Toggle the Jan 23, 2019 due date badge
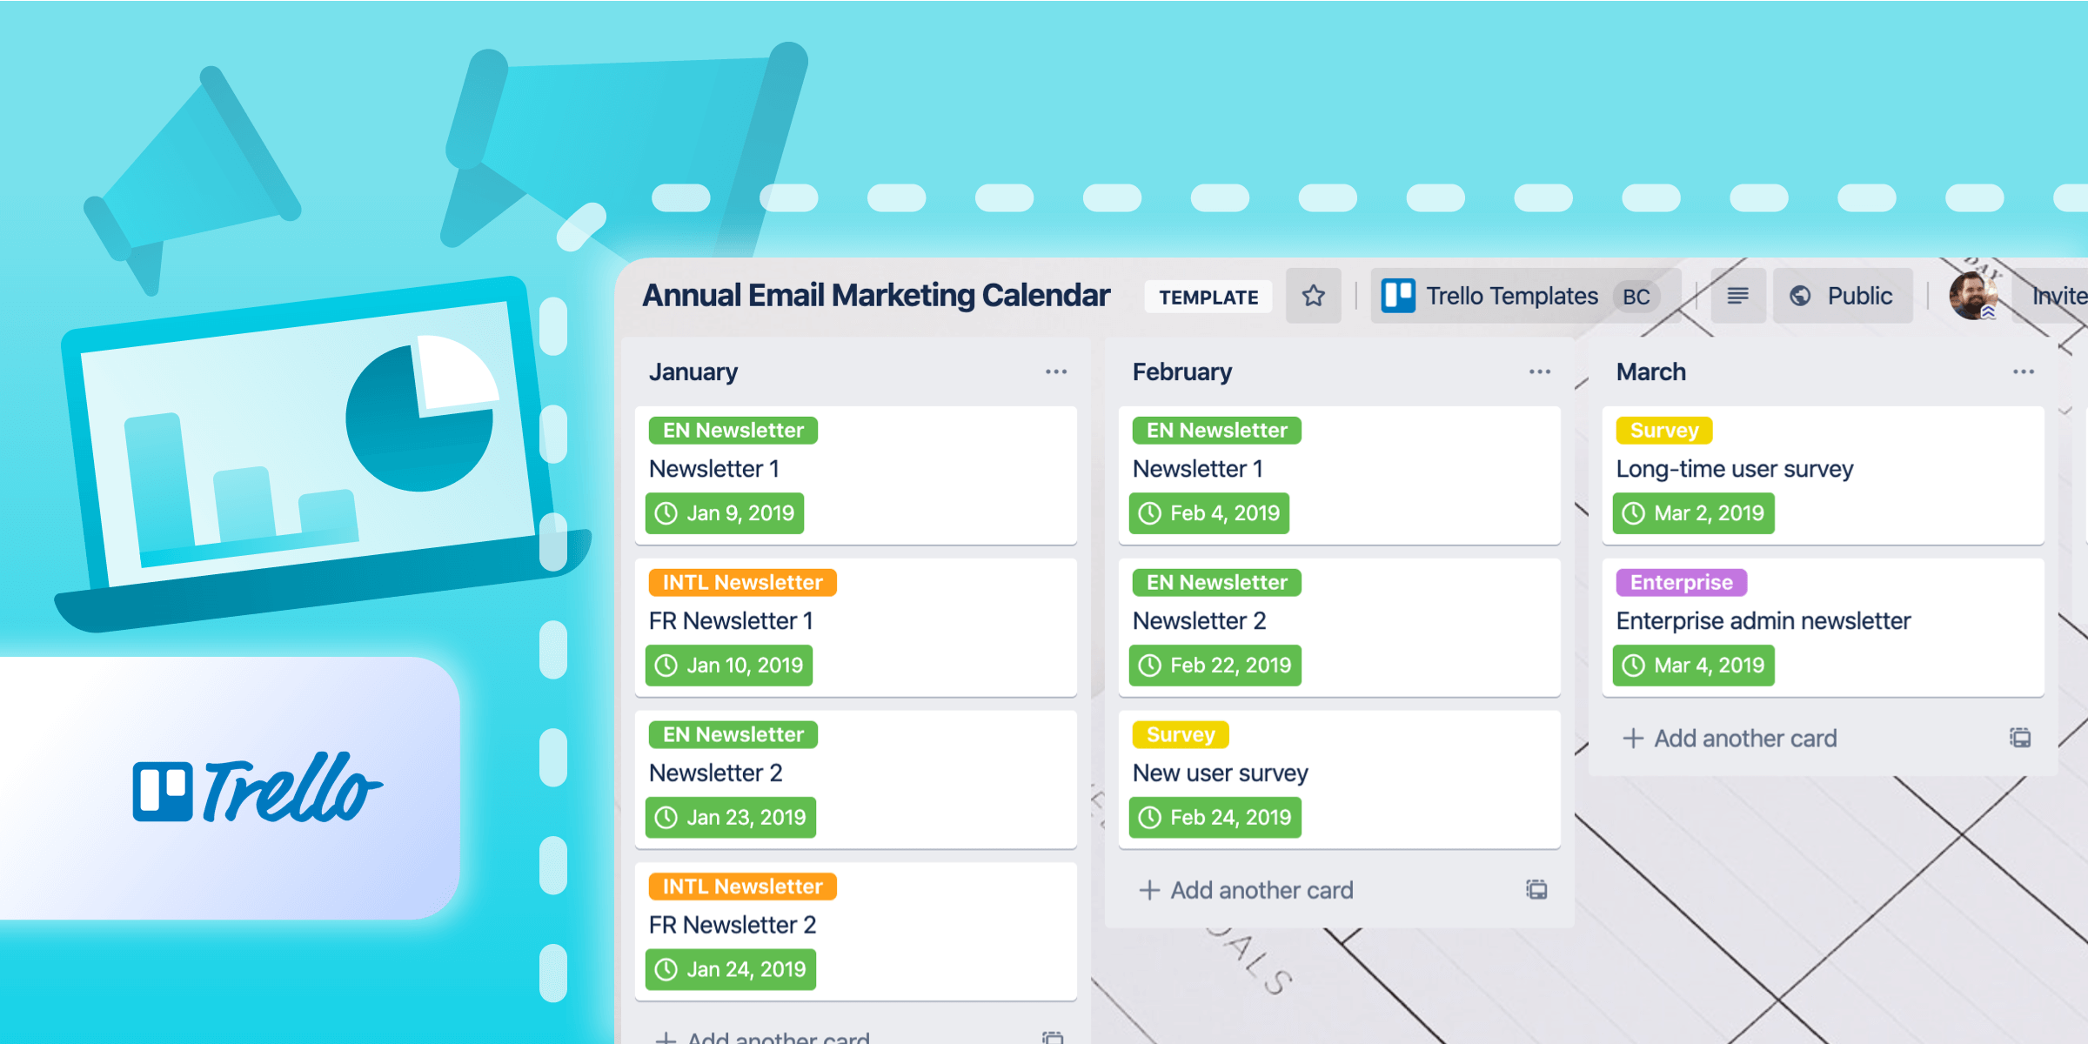The image size is (2088, 1044). [x=731, y=818]
